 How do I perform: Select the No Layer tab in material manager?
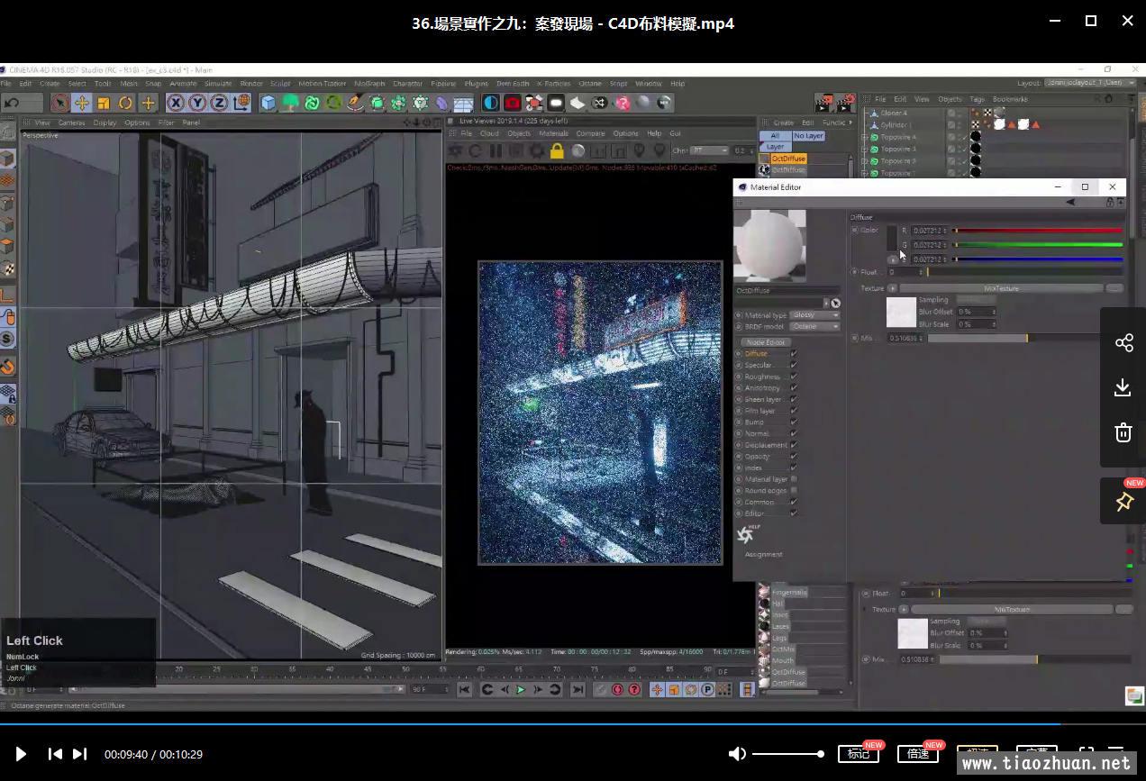coord(808,136)
